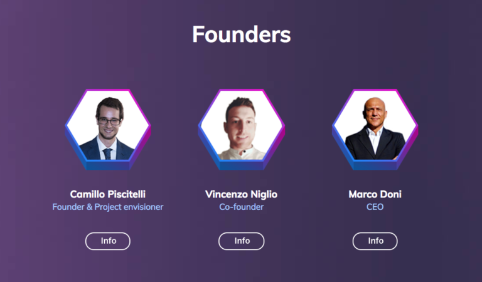Click the 'Co-founder' role label
Viewport: 482px width, 282px height.
(242, 207)
